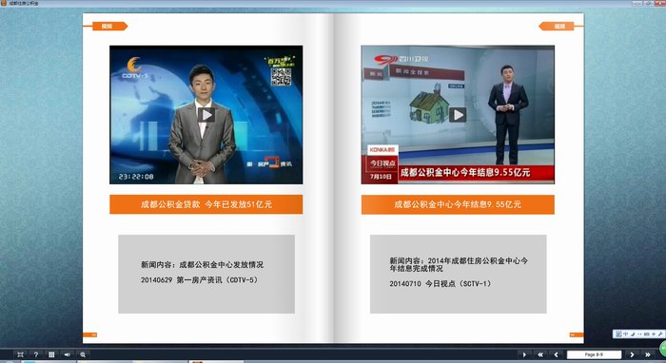Image resolution: width=666 pixels, height=363 pixels.
Task: Start auto flip playback
Action: click(524, 354)
